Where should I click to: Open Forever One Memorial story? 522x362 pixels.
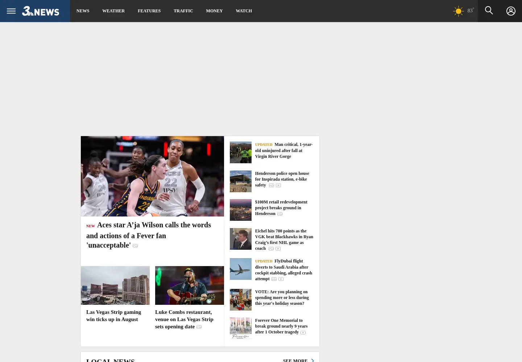coord(281,326)
